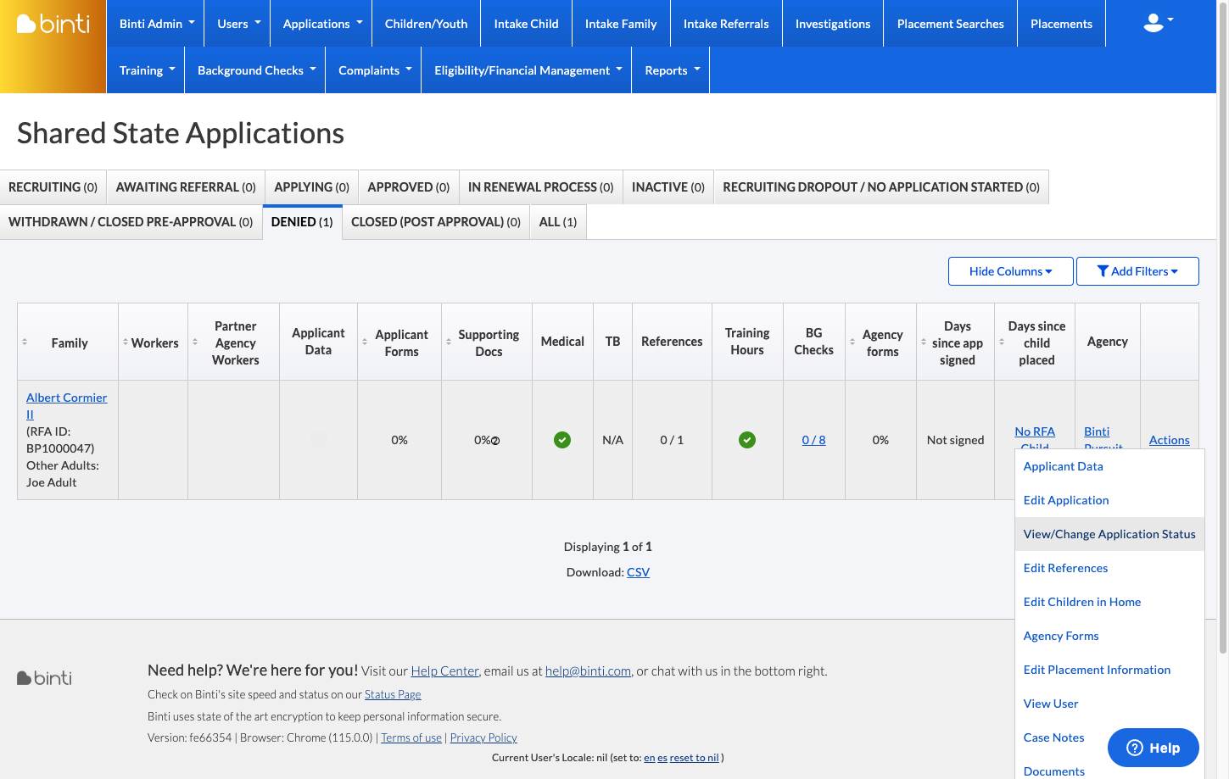Click the green Training Hours checkmark icon
Image resolution: width=1229 pixels, height=779 pixels.
(x=747, y=440)
